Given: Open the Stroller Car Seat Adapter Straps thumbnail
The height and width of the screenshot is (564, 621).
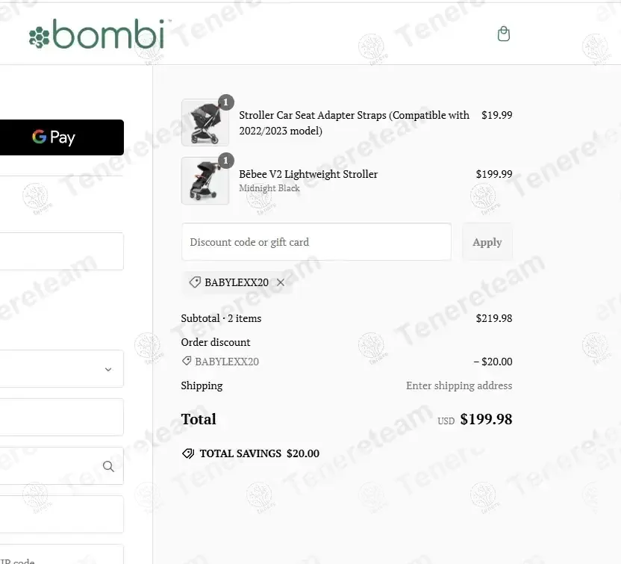Looking at the screenshot, I should (x=205, y=123).
